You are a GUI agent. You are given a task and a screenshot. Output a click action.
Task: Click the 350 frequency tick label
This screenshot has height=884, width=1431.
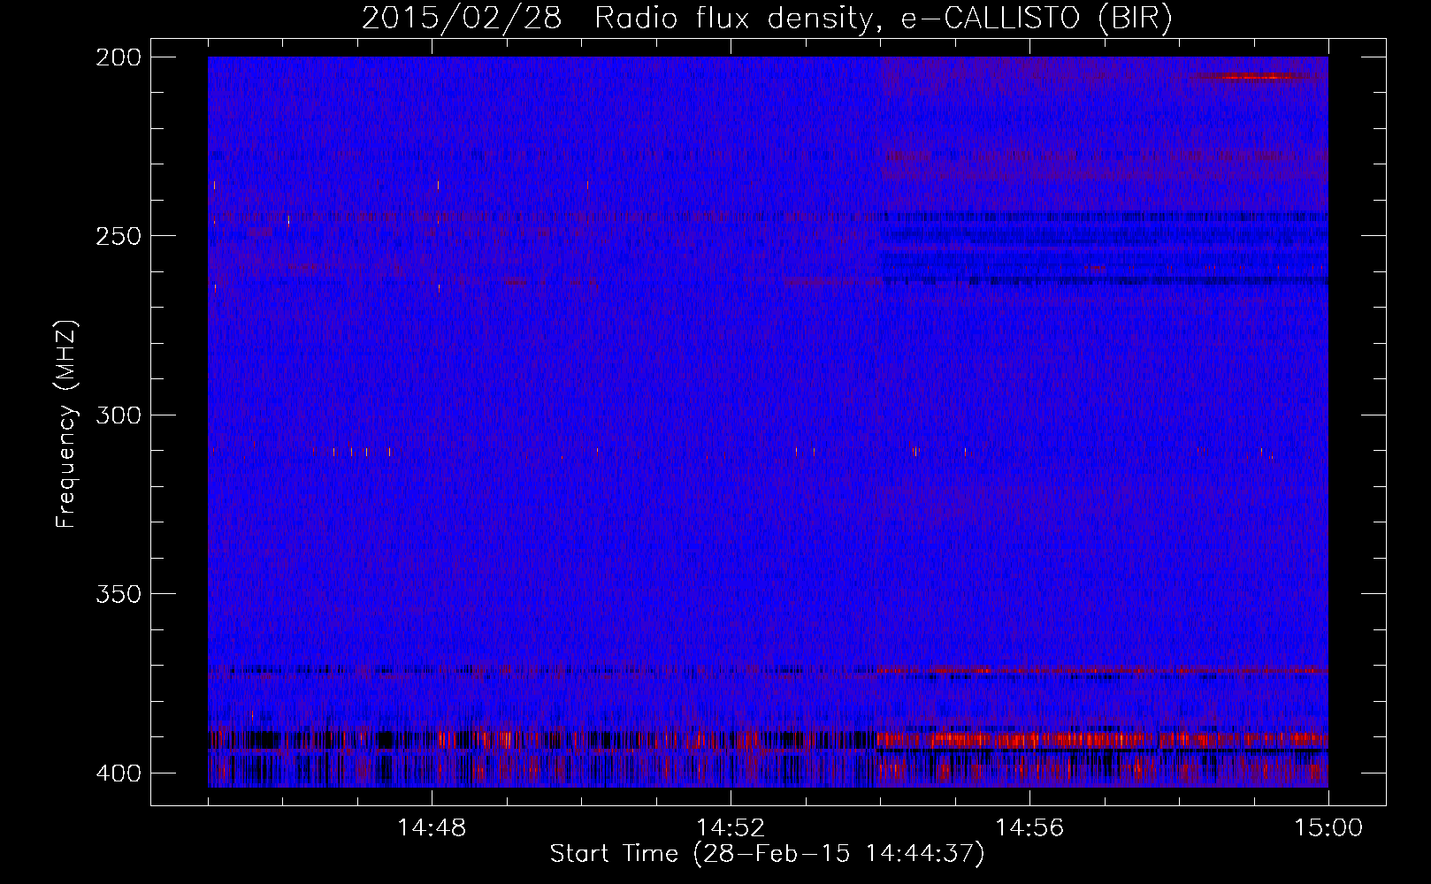click(x=118, y=593)
